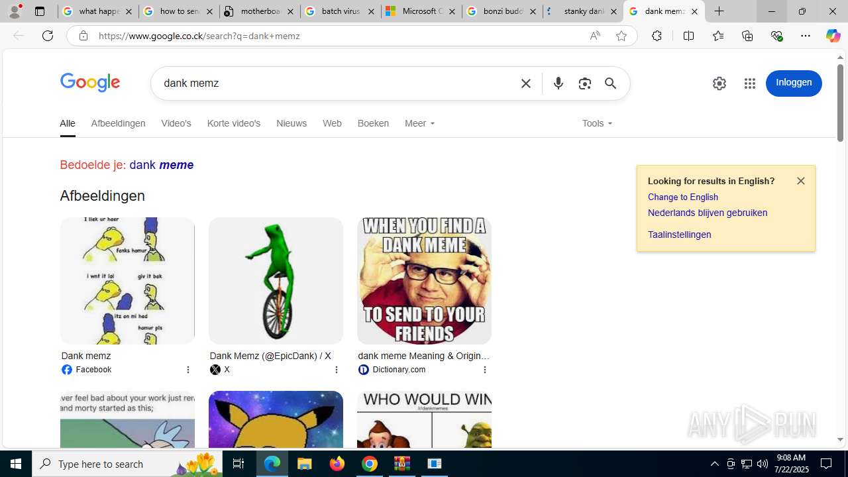Open a new browser tab

(x=719, y=11)
